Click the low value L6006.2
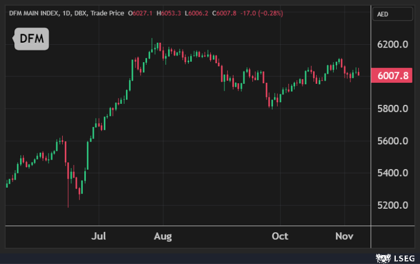 197,13
